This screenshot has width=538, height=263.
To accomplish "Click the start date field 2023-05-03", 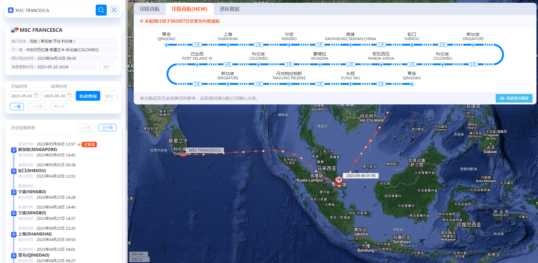I will click(25, 96).
